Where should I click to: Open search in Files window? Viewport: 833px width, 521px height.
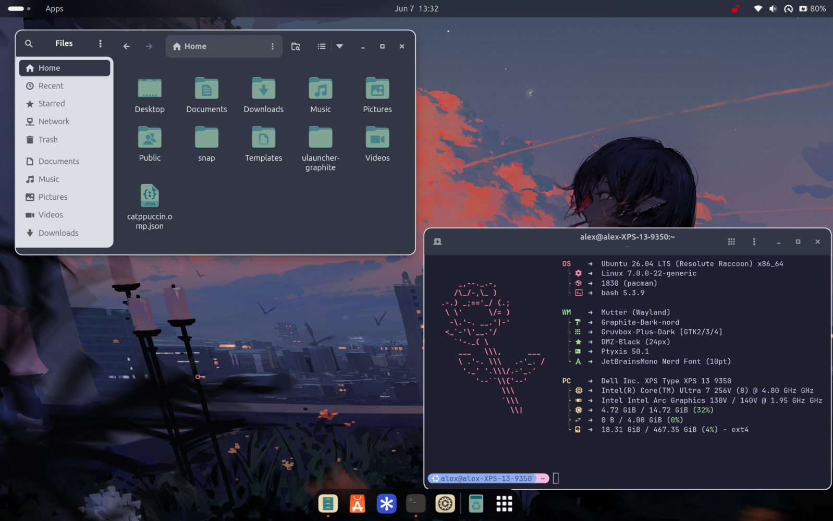(x=29, y=44)
